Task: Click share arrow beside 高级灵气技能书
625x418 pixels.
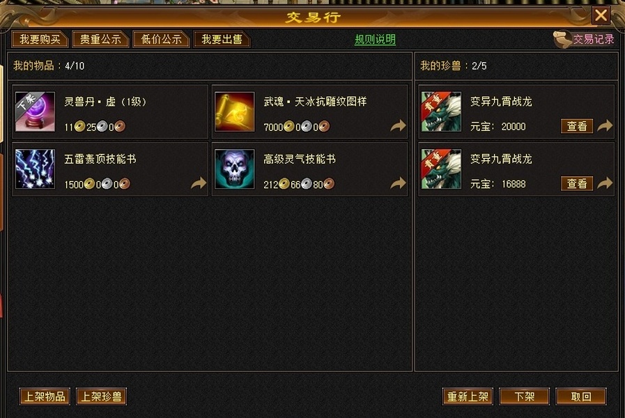Action: click(x=398, y=183)
